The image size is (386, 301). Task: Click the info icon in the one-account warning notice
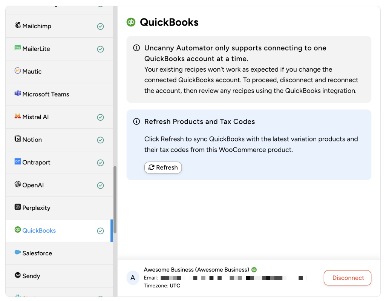(x=136, y=48)
